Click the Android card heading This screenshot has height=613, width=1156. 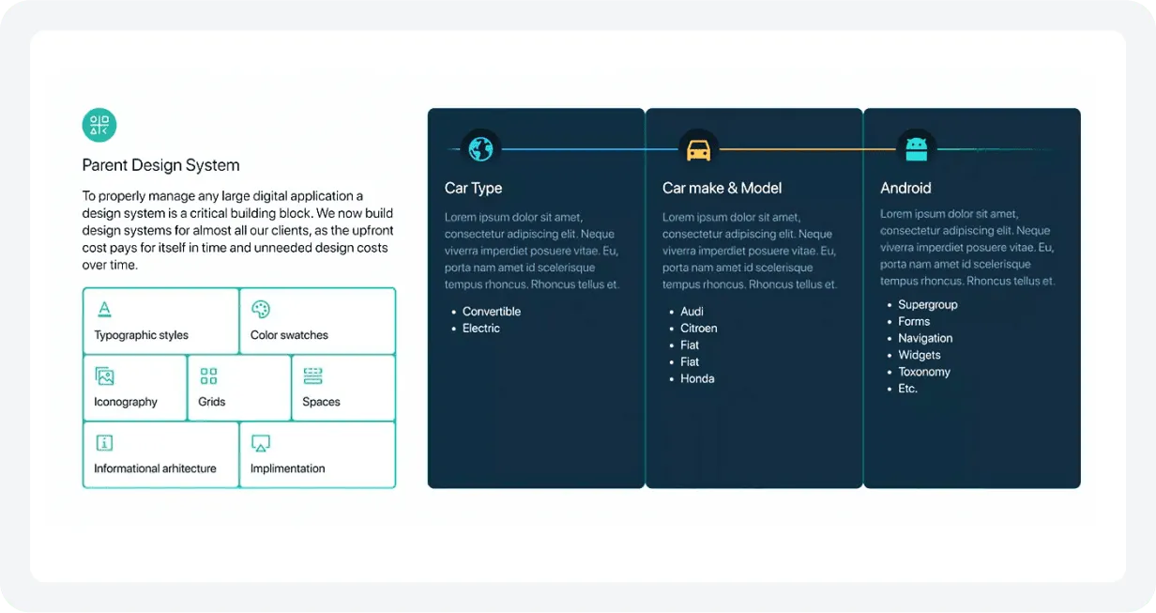pyautogui.click(x=905, y=188)
